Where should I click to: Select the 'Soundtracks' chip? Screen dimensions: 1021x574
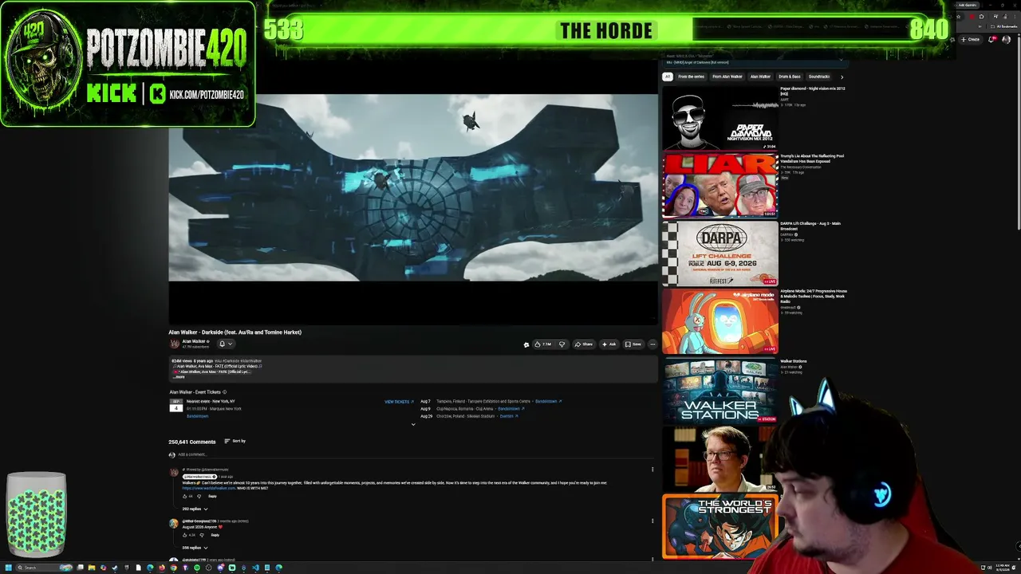819,77
